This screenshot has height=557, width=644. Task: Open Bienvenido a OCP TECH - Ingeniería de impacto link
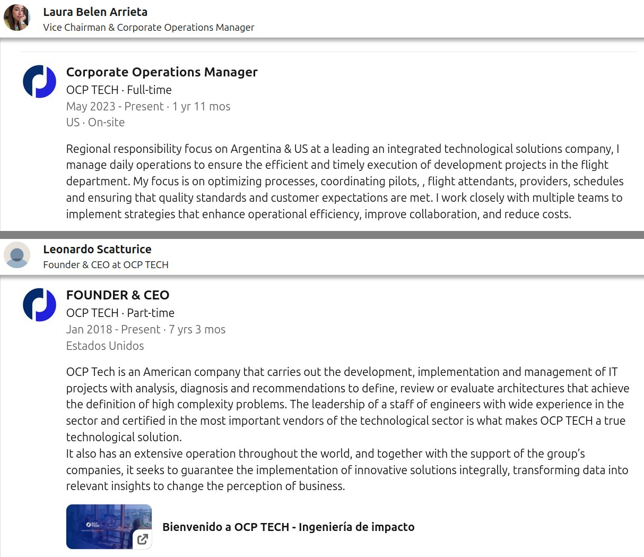click(x=289, y=527)
